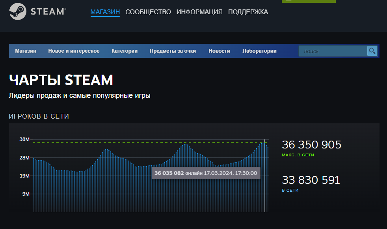Select Магазин in the blue sub-navigation bar

coord(25,51)
